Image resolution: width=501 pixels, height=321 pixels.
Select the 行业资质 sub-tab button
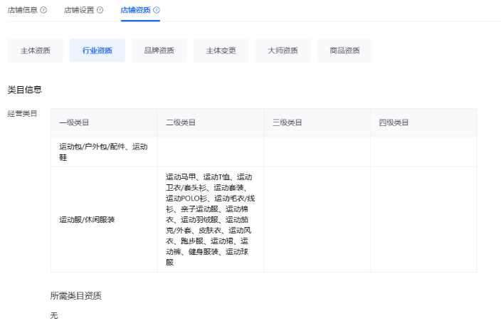point(97,51)
